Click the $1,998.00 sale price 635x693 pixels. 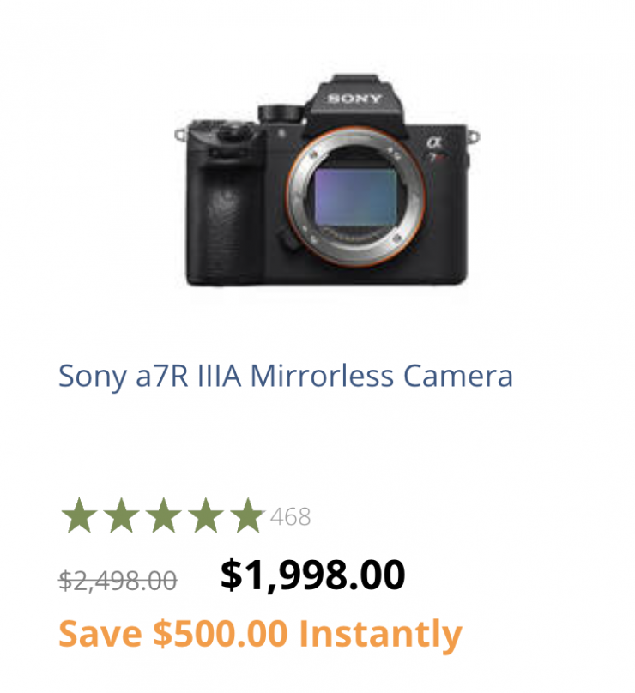tap(312, 575)
